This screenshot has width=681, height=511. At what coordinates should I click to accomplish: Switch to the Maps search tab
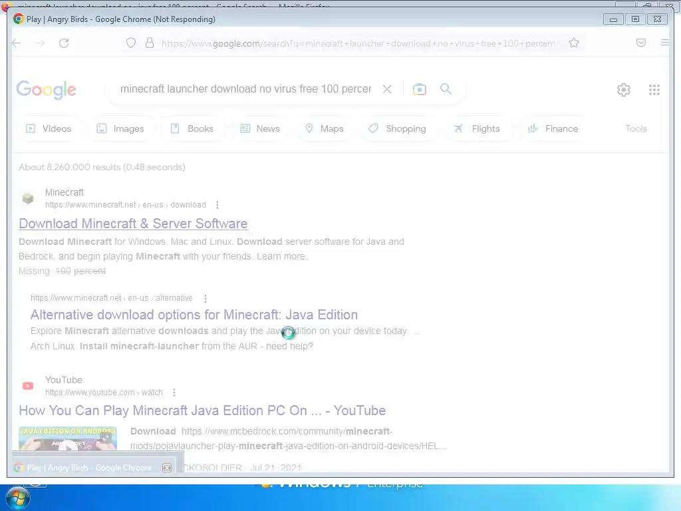tap(325, 128)
